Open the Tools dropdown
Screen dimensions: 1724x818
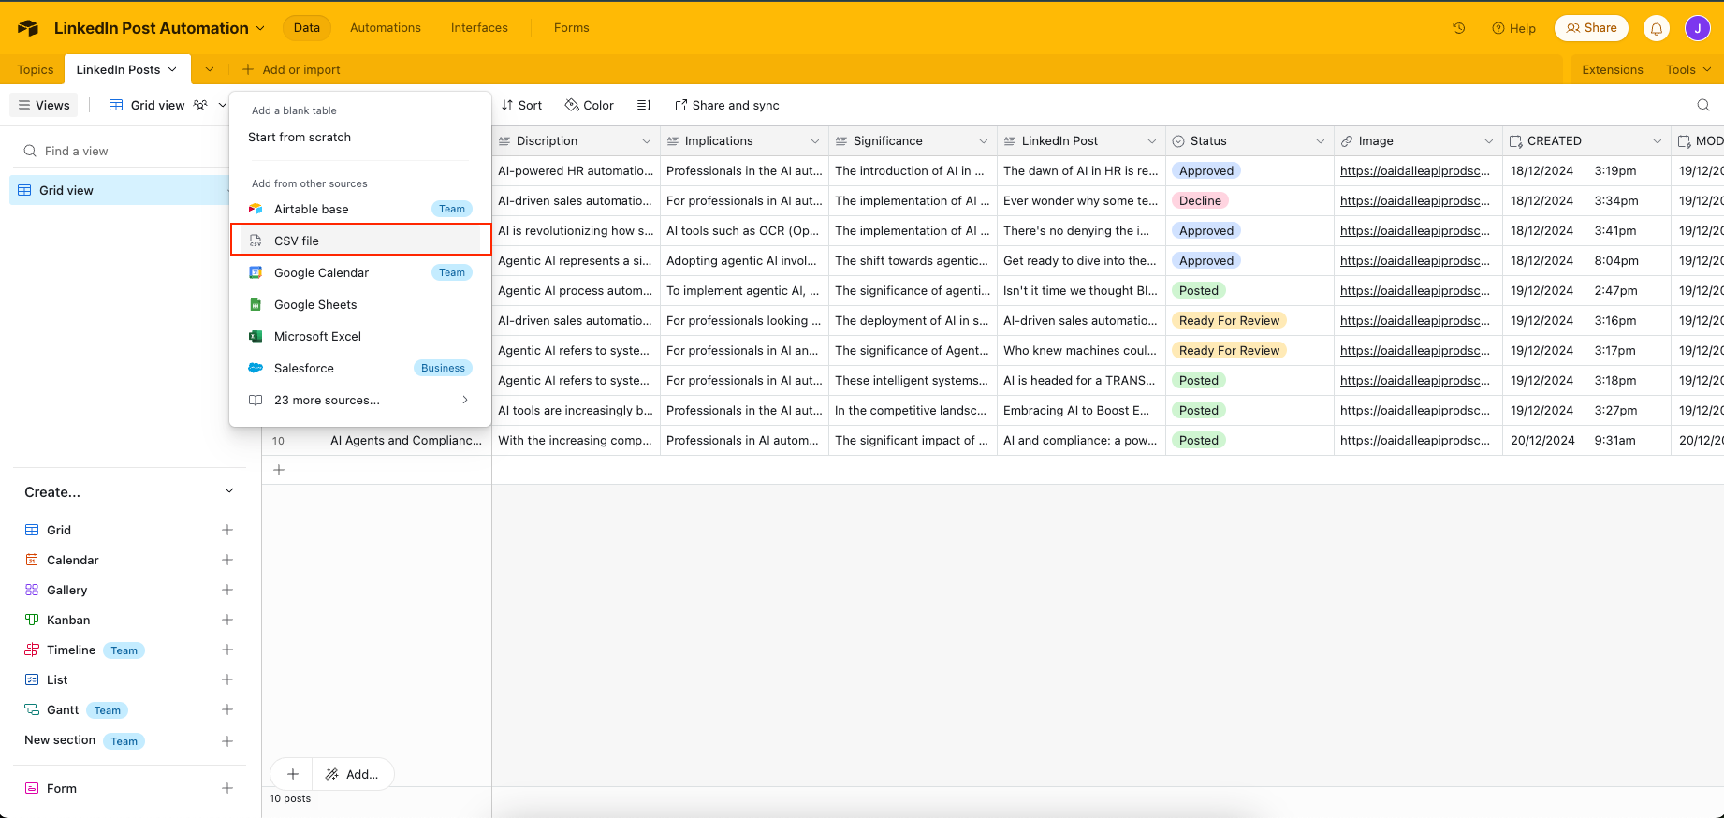[1687, 69]
